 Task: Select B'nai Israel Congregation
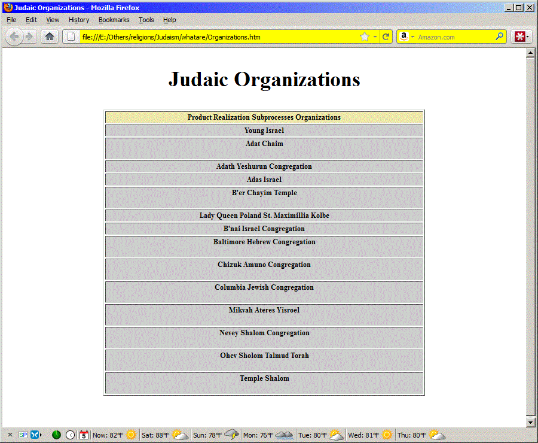pos(264,229)
